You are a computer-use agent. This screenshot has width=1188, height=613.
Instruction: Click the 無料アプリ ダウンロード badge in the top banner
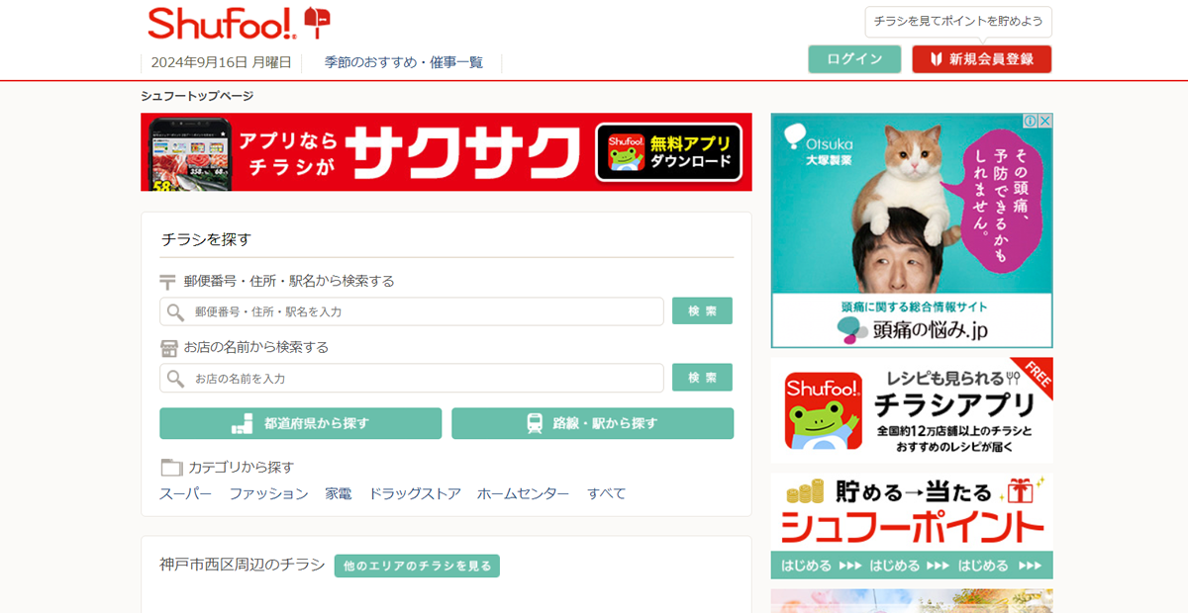point(668,152)
